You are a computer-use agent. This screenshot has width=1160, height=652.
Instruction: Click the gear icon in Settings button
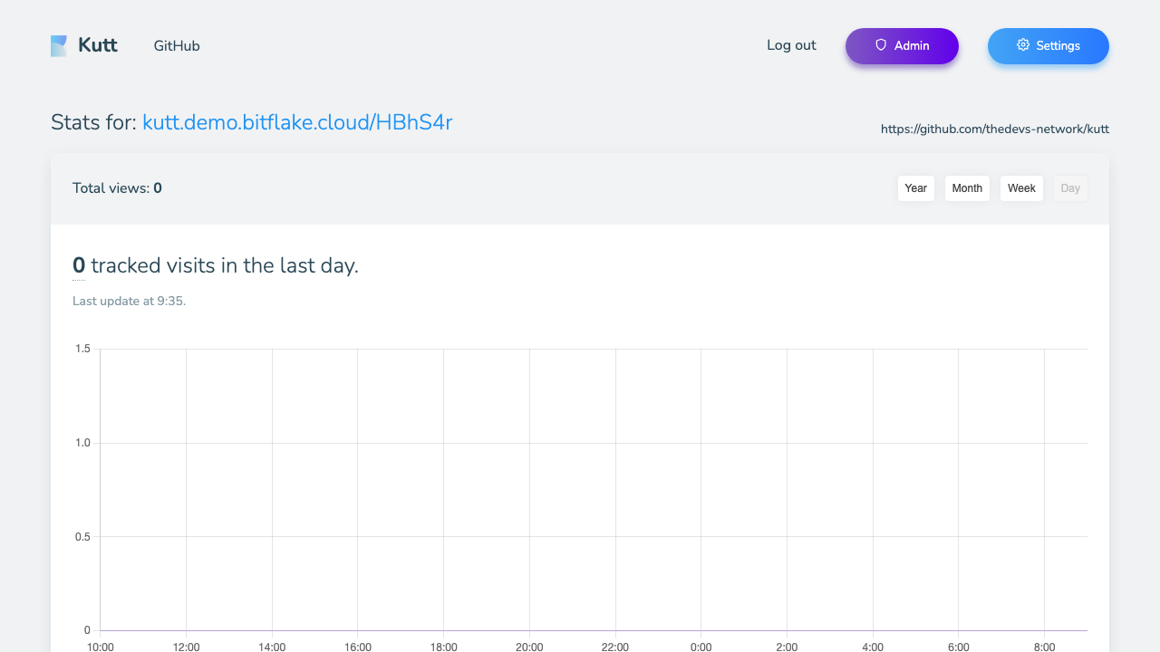(x=1023, y=44)
